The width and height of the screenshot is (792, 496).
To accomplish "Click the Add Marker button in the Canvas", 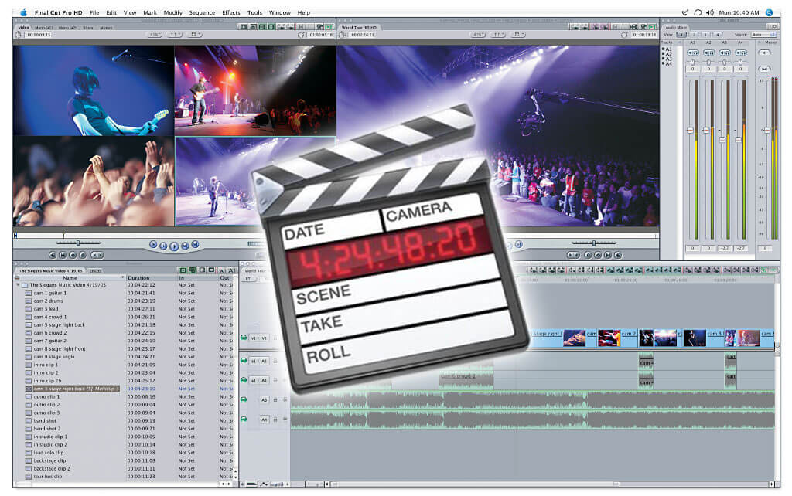I will (588, 255).
